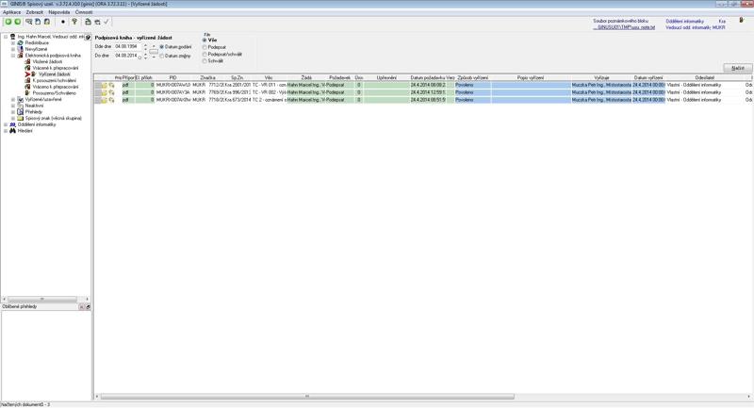Select the Podepsat filter radio option
The image size is (754, 408).
coord(205,47)
